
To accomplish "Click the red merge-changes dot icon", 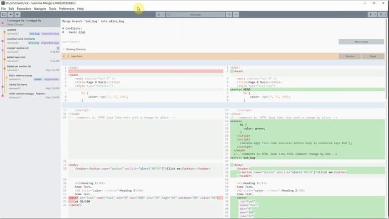I will [2, 23].
